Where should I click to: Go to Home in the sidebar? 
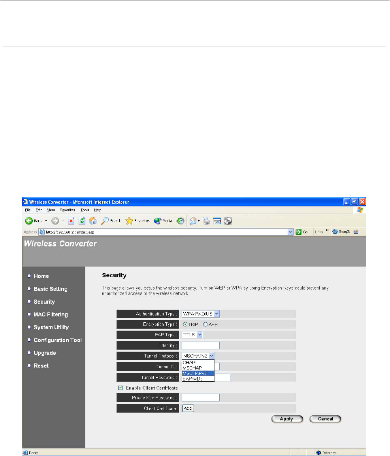pos(41,276)
